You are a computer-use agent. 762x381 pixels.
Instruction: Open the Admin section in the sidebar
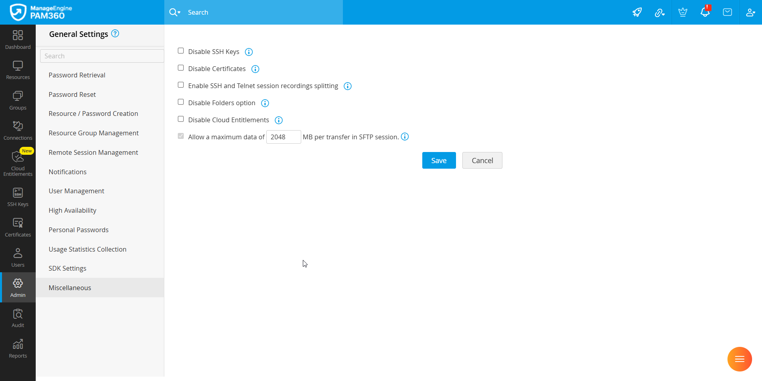click(x=18, y=288)
